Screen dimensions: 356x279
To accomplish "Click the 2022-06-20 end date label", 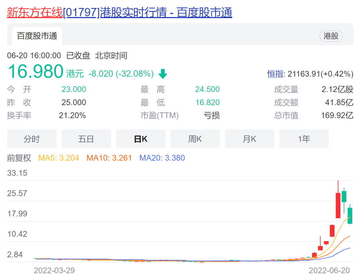I will [x=329, y=271].
